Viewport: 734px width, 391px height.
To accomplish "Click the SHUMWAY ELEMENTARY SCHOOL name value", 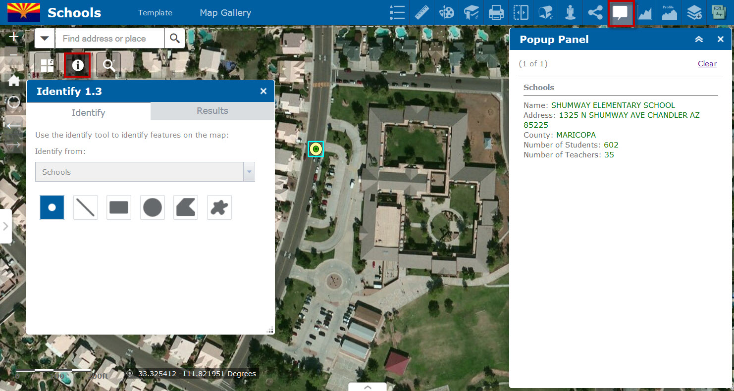I will (613, 105).
